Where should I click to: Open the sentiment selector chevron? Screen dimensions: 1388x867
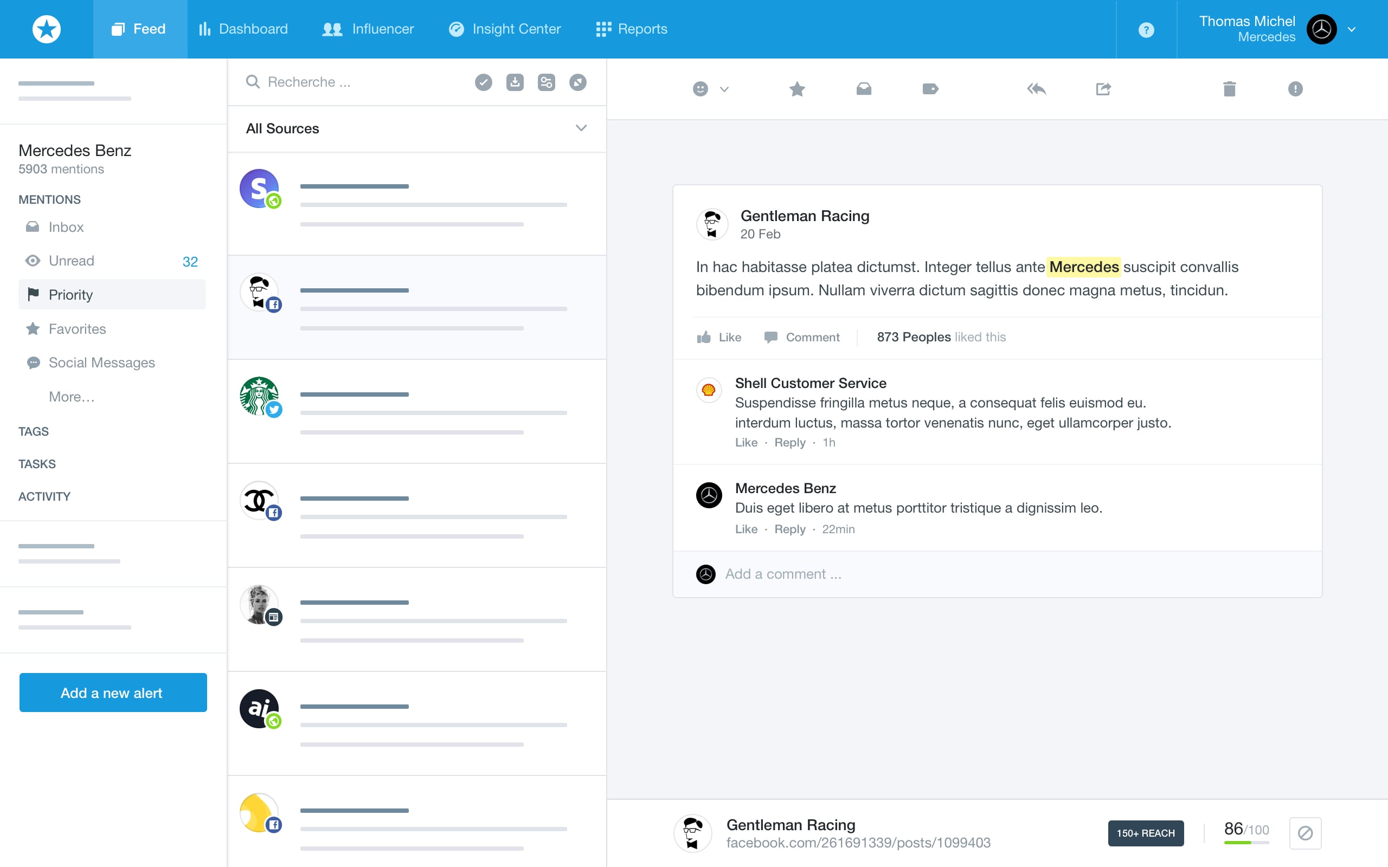pos(724,90)
